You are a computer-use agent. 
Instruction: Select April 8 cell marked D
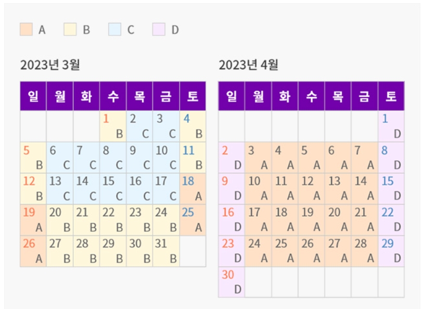[391, 157]
